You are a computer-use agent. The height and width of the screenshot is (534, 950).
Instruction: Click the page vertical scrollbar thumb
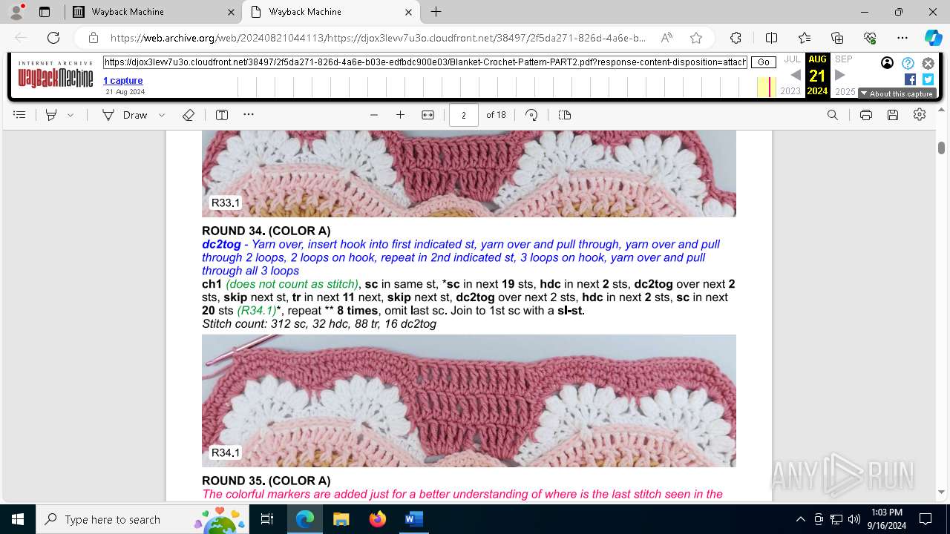941,148
